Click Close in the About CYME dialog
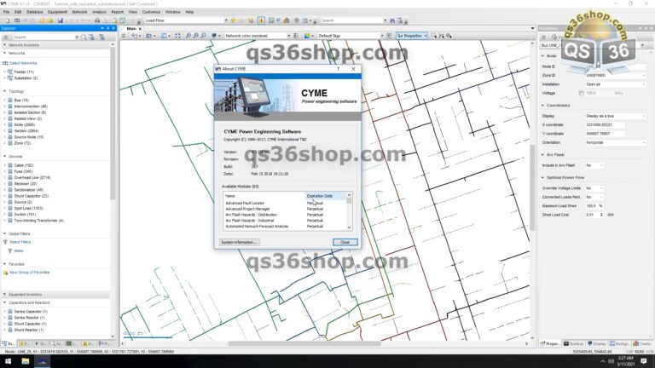The image size is (655, 368). coord(345,242)
